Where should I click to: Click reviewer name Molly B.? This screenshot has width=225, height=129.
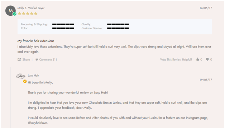point(22,8)
